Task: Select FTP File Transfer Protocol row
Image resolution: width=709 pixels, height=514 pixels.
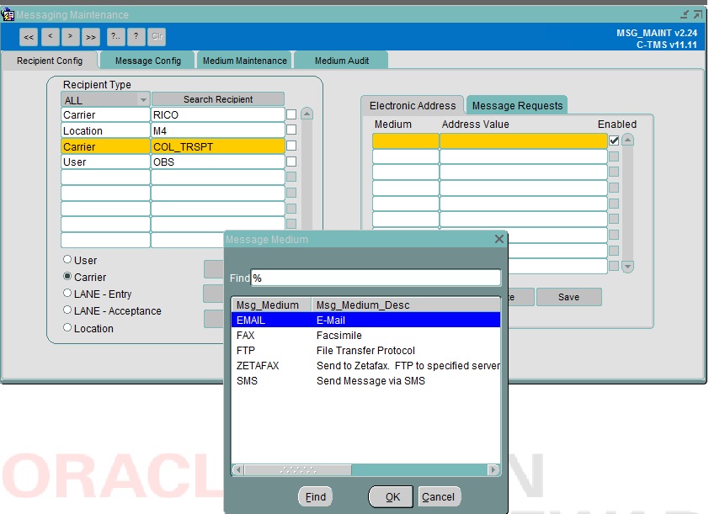Action: (365, 351)
